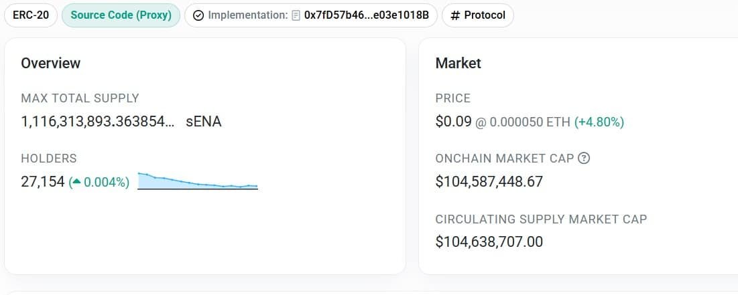This screenshot has width=738, height=295.
Task: Open implementation address 0x7fD57b46...e03e1018B
Action: (x=367, y=15)
